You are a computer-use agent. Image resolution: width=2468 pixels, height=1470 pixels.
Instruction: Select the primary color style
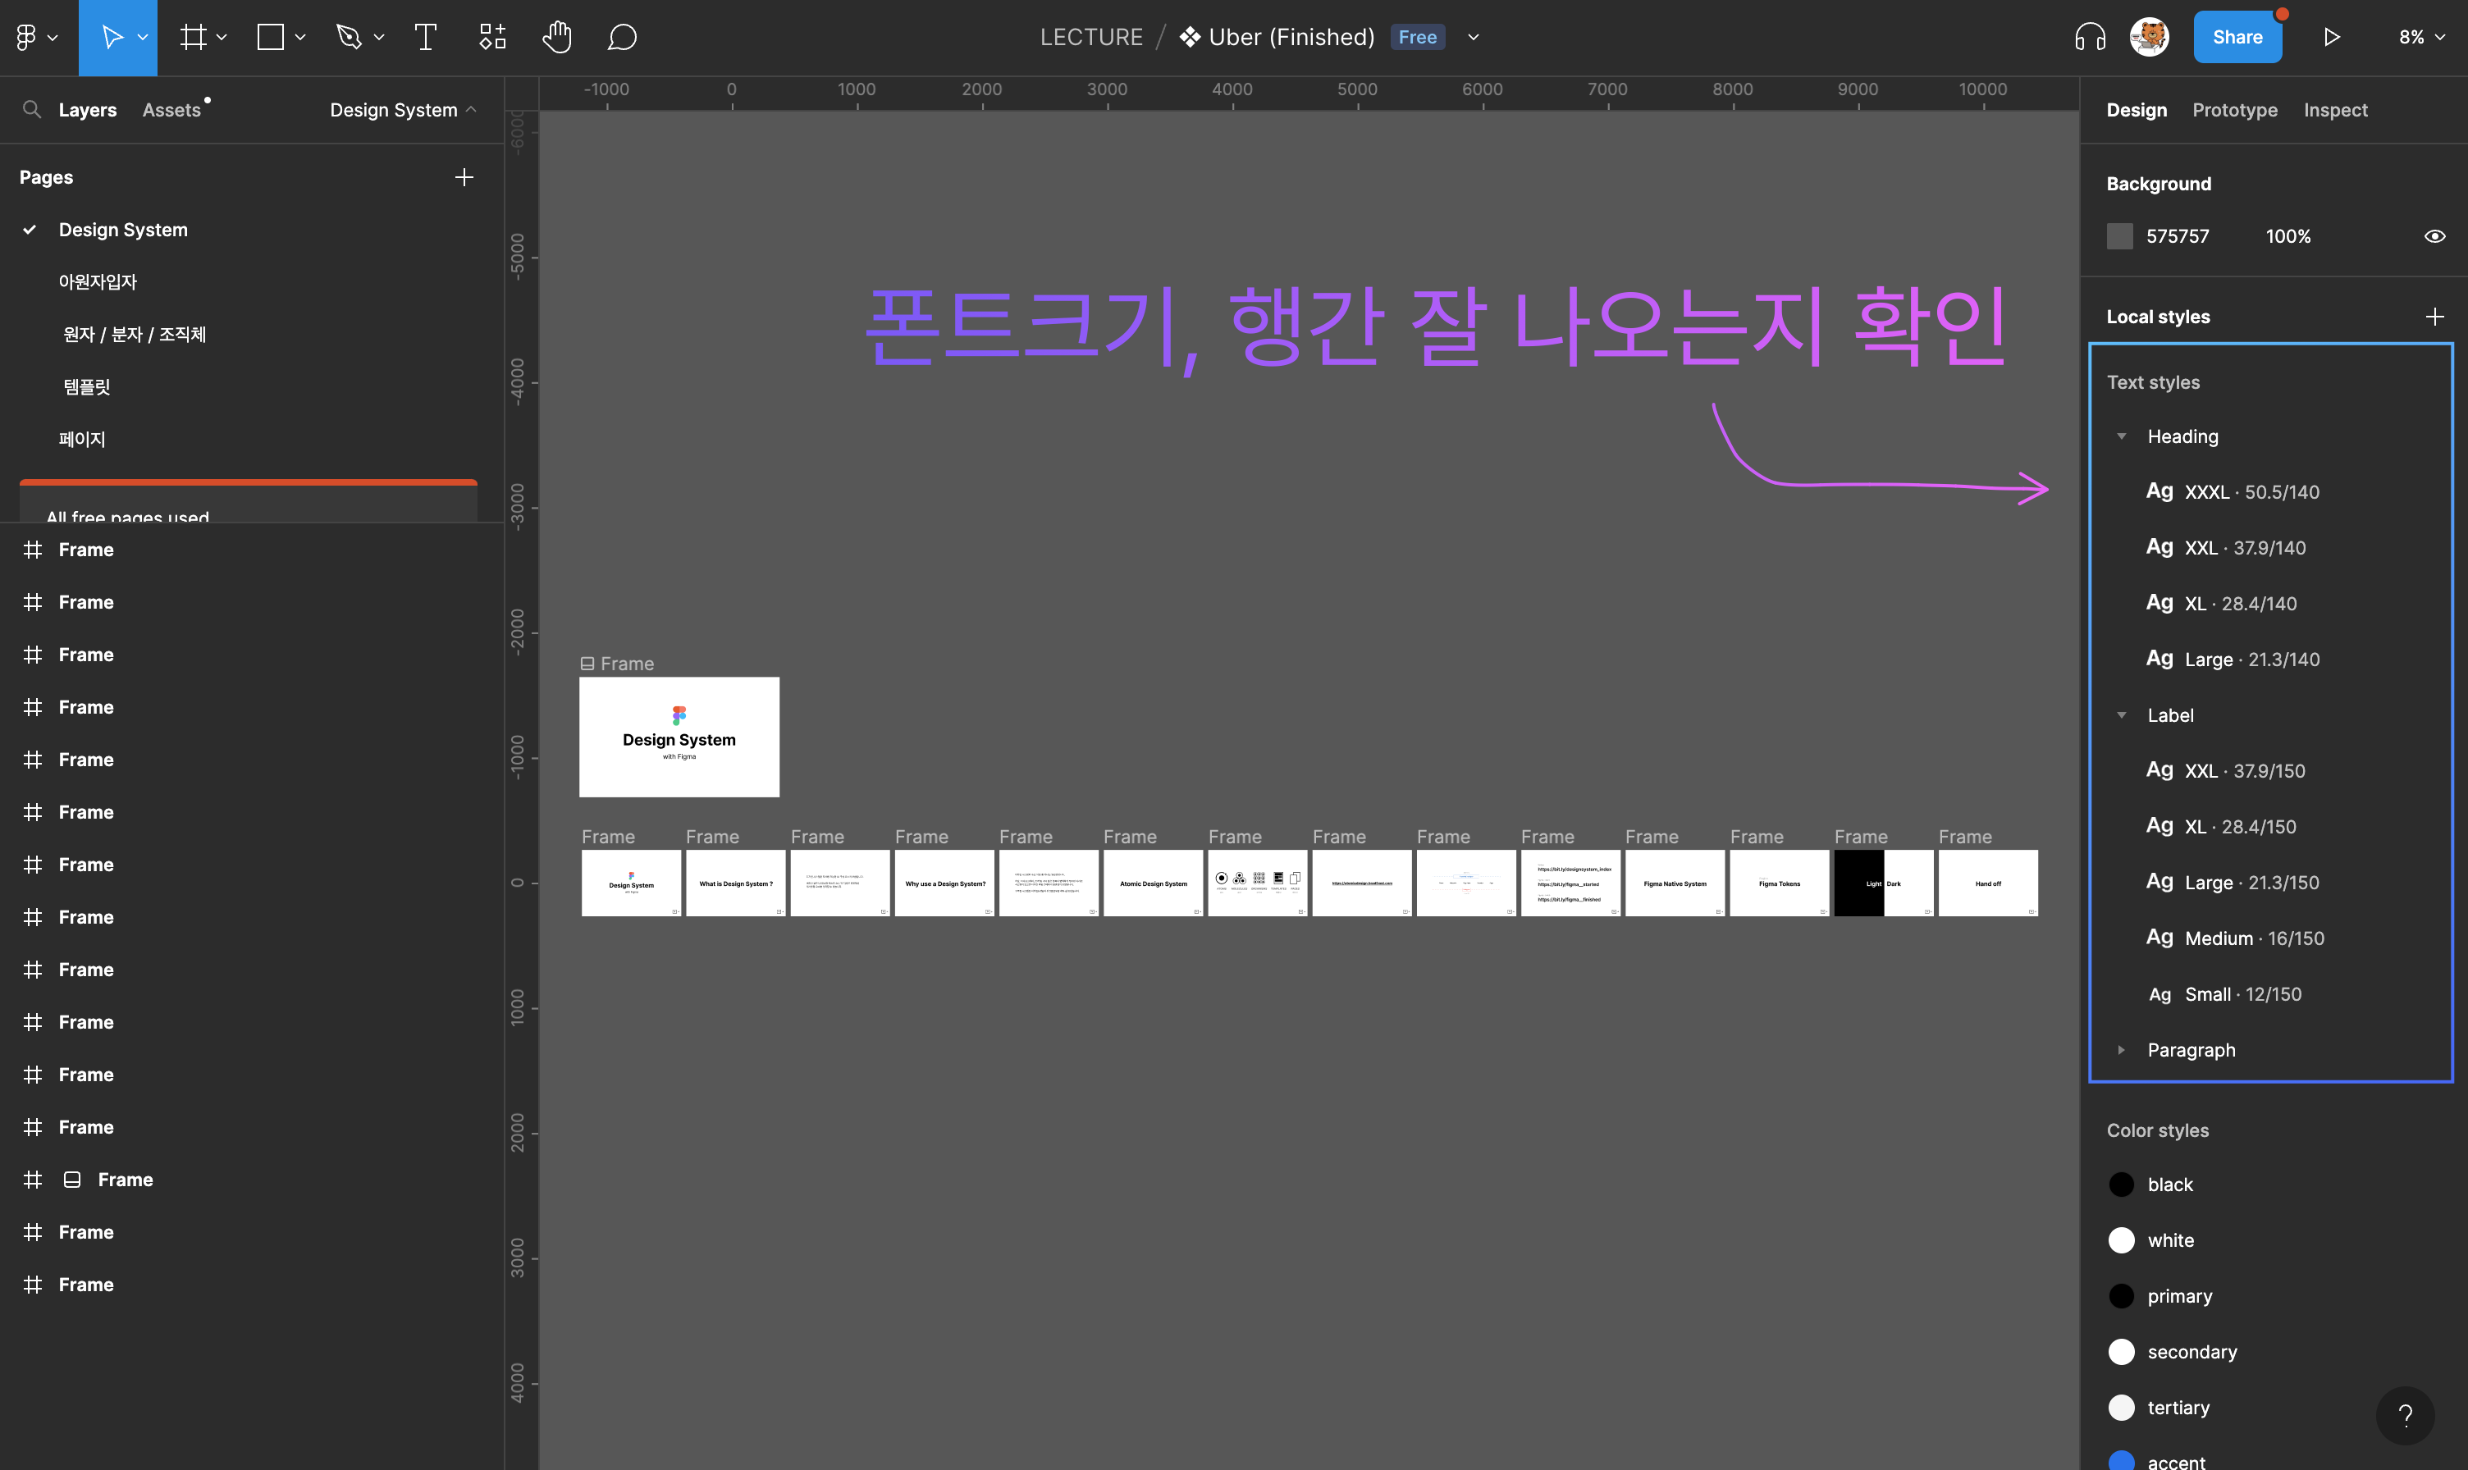2178,1297
